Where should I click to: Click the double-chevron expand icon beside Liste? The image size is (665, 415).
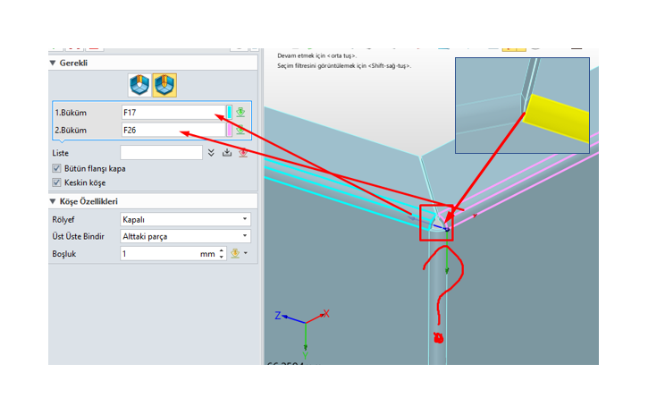pyautogui.click(x=211, y=153)
